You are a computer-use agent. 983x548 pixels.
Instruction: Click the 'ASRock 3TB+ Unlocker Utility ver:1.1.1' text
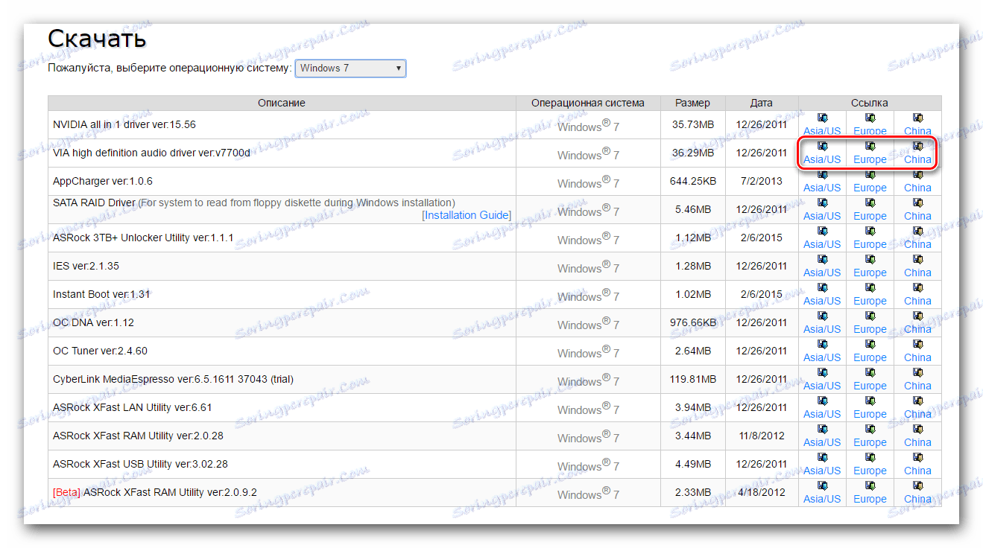tap(143, 238)
